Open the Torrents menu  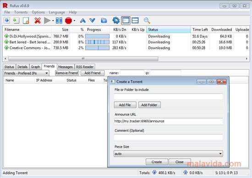click(x=21, y=12)
